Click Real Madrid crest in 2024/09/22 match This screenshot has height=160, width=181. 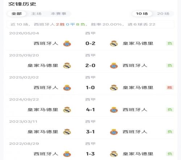tap(67, 110)
